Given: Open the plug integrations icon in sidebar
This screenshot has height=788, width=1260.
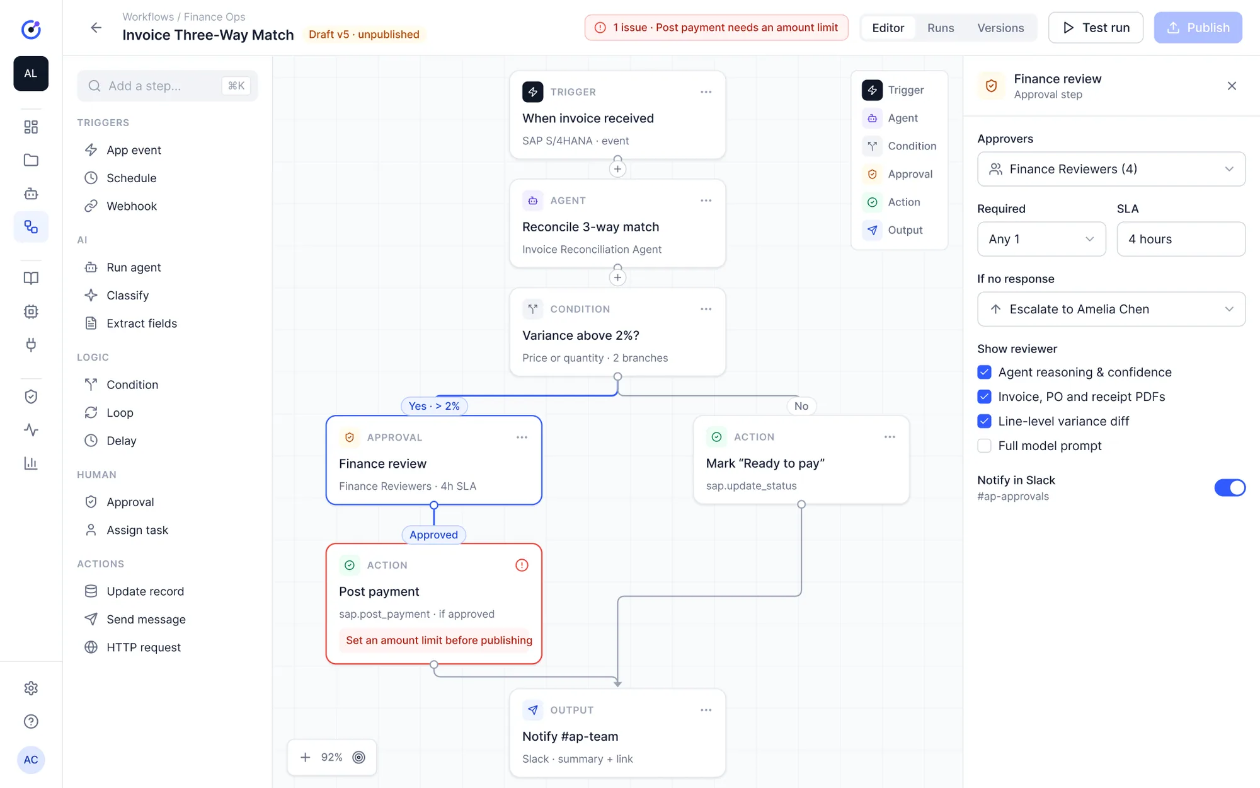Looking at the screenshot, I should [31, 345].
